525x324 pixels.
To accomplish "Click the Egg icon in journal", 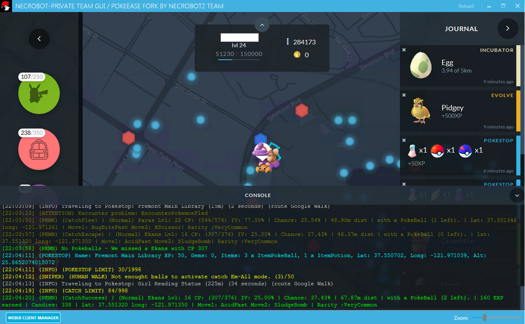I will pyautogui.click(x=421, y=66).
